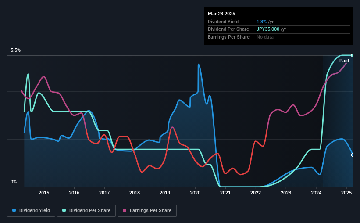Click the 2020 x-axis label
360x223 pixels.
(195, 193)
